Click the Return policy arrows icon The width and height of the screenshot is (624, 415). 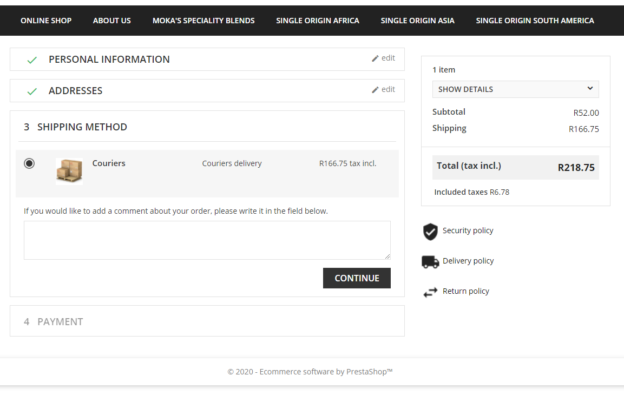point(430,293)
